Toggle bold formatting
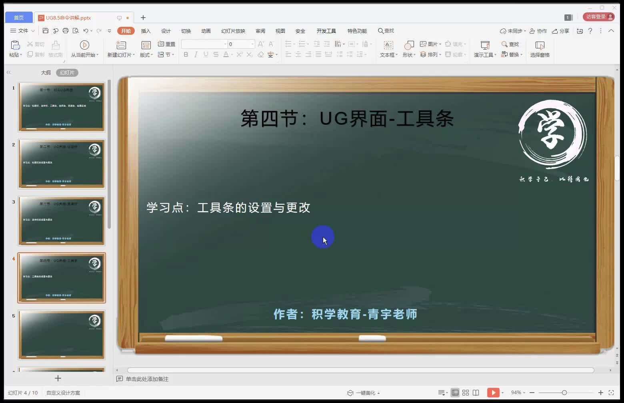Screen dimensions: 624x403 click(185, 54)
